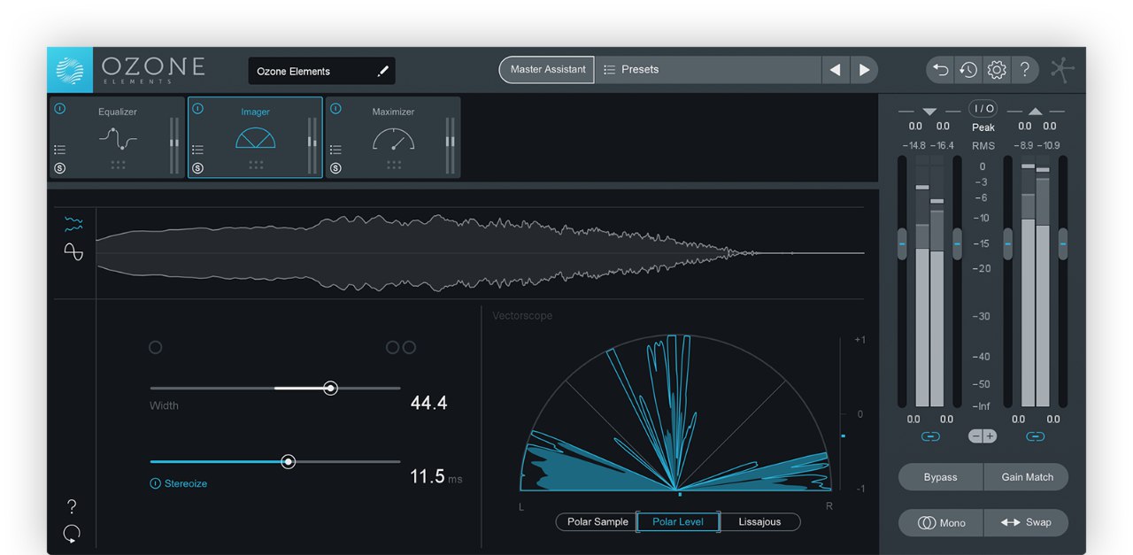Edit the preset name with pencil icon

point(383,71)
